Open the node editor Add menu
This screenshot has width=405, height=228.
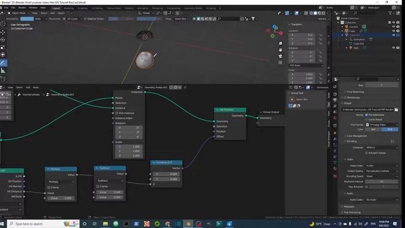(x=28, y=87)
